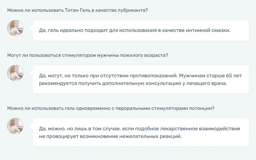
Task: Click the avatar beside the elderly men answer
Action: pyautogui.click(x=15, y=73)
